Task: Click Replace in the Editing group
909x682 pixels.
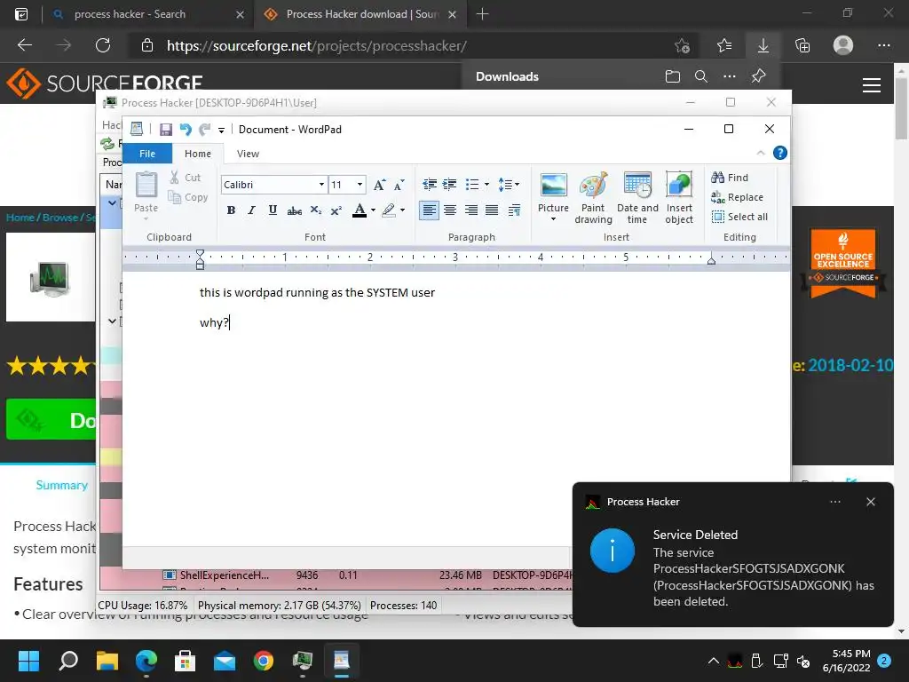Action: coord(737,197)
